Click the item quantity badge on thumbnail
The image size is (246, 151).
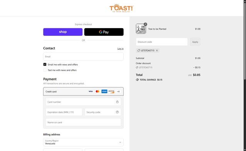(146, 24)
